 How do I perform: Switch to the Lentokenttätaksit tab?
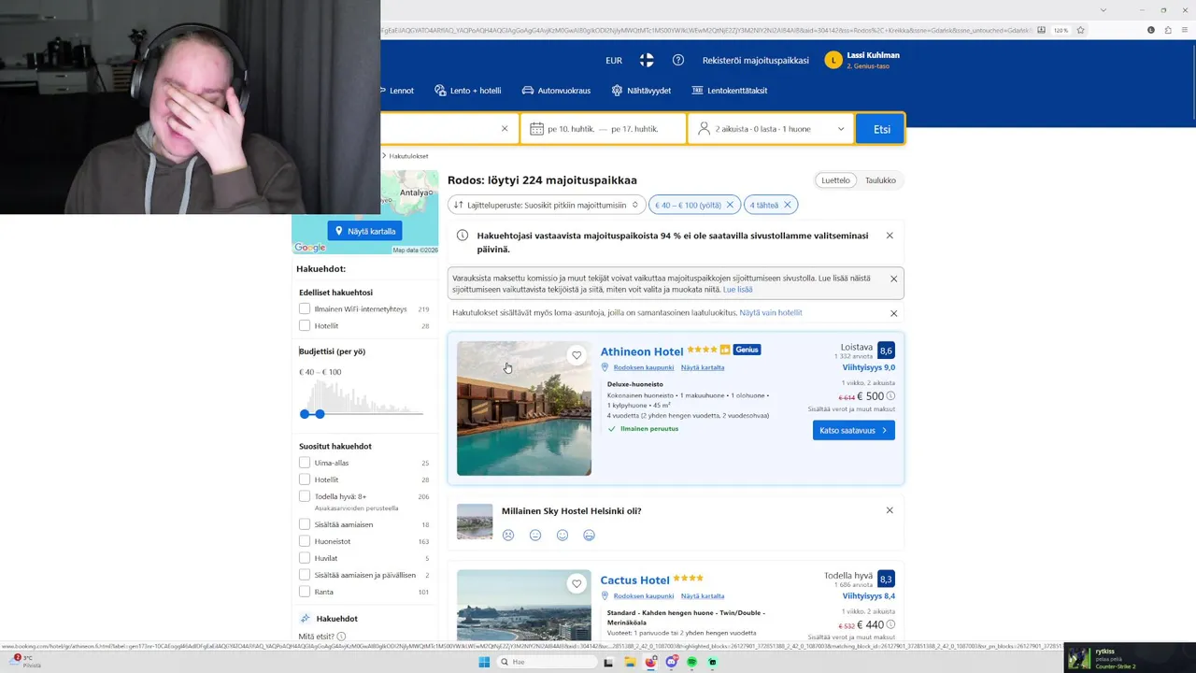pyautogui.click(x=730, y=91)
